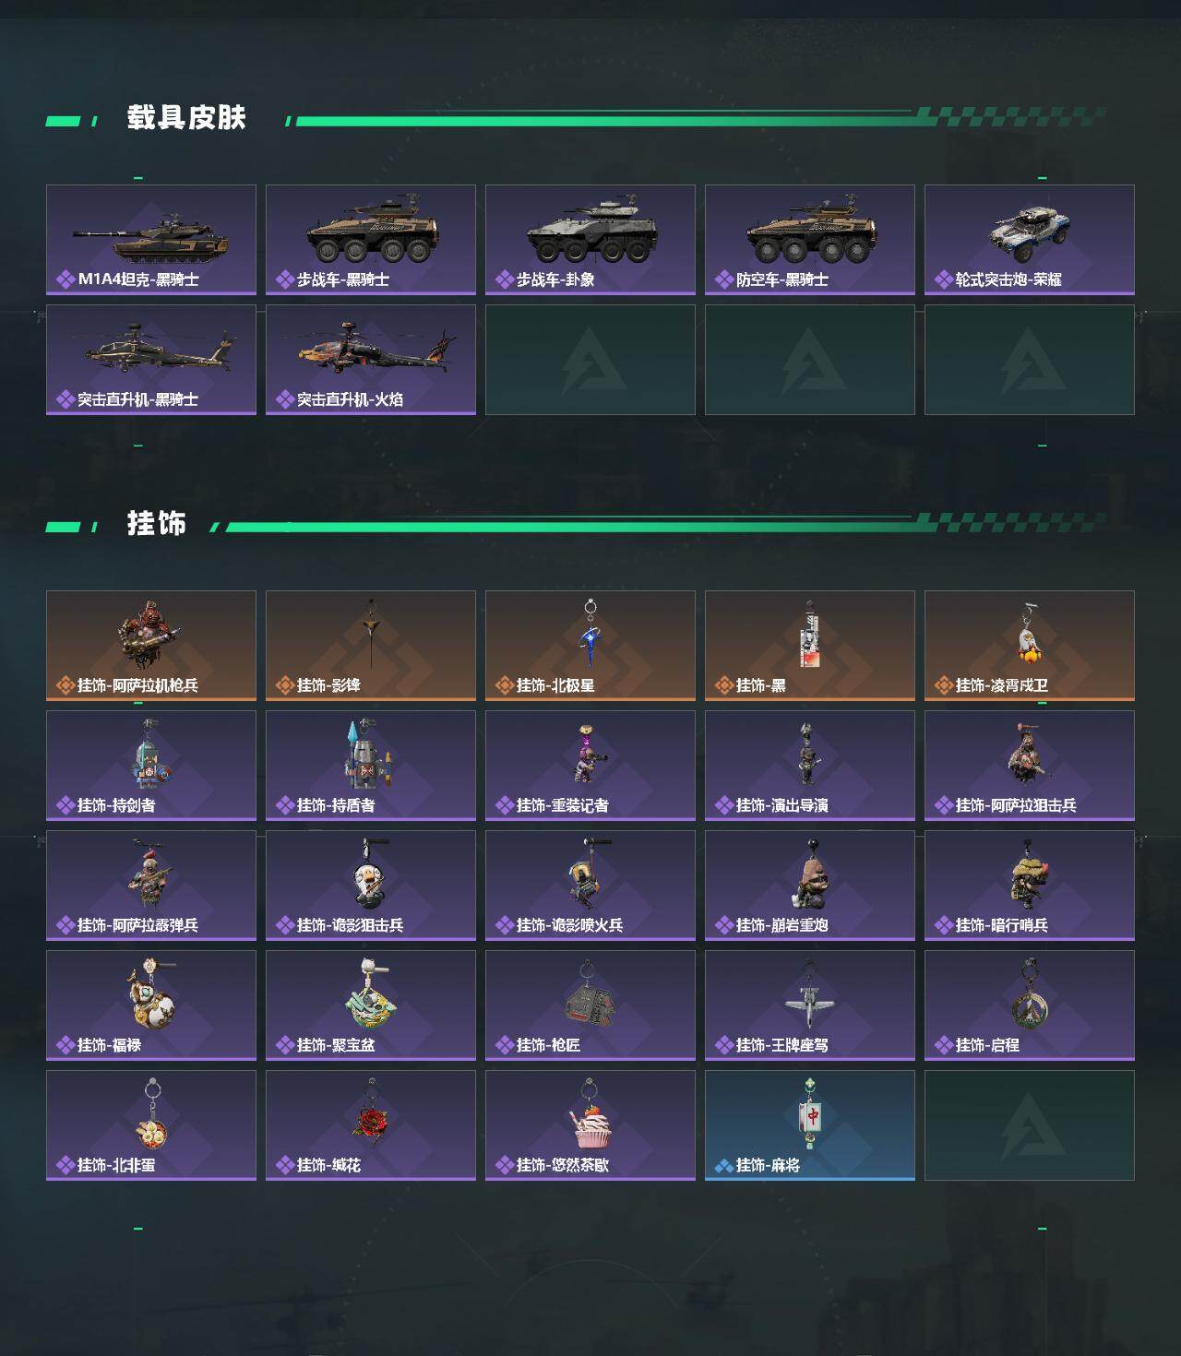1181x1356 pixels.
Task: Click the empty slot after 挂饰-麻将
Action: [1030, 1125]
